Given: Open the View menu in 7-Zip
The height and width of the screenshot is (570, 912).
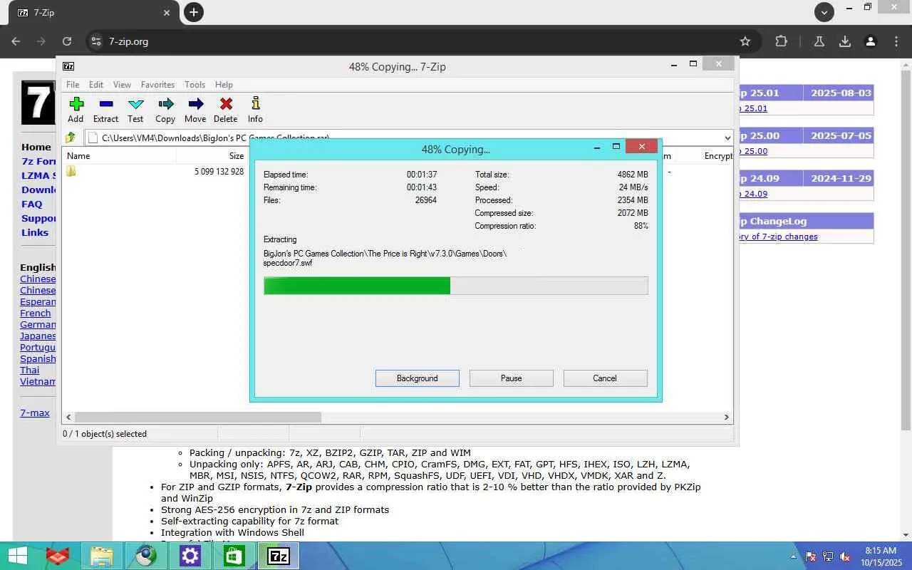Looking at the screenshot, I should point(122,84).
